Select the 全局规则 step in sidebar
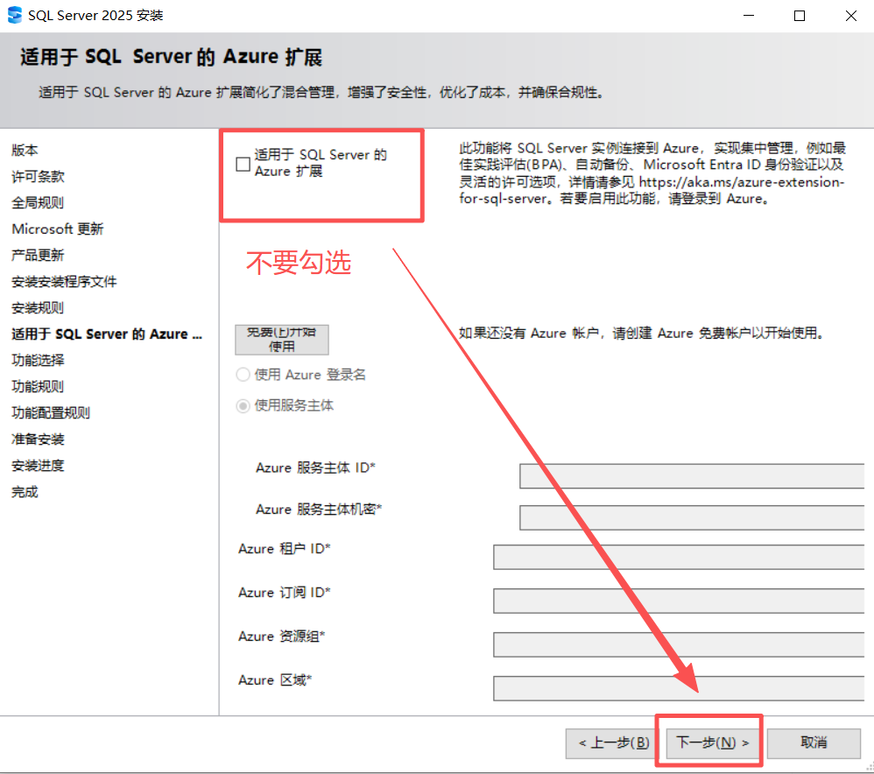 click(38, 202)
